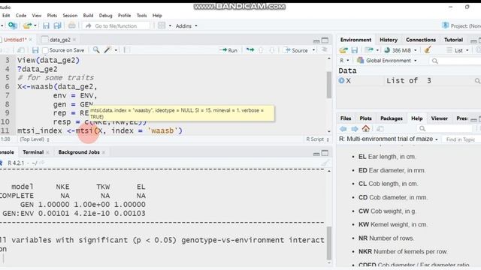The image size is (481, 270).
Task: Open help topic title dropdown
Action: 389,139
